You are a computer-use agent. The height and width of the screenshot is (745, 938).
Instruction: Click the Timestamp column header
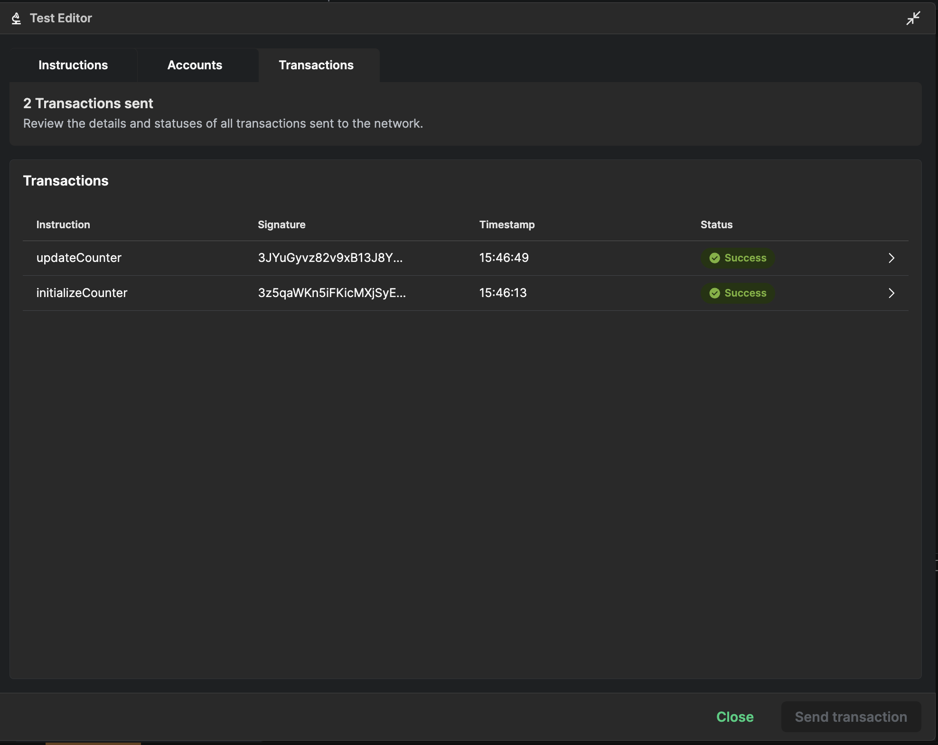tap(507, 224)
